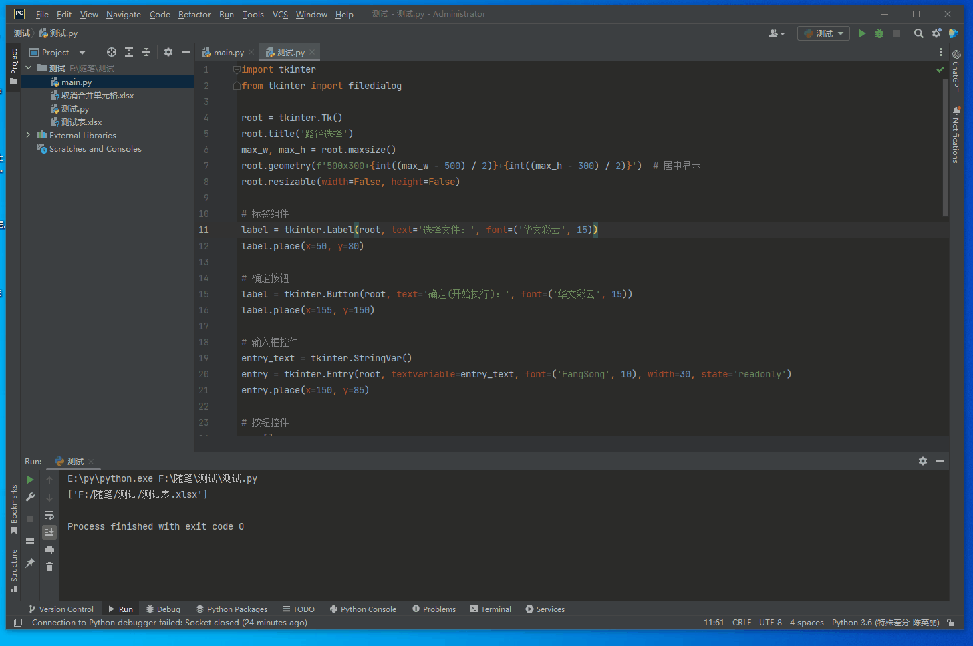Select 取消合并单元格.xlsx in project tree

pyautogui.click(x=98, y=95)
